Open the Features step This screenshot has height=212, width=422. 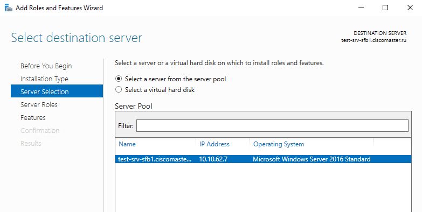point(33,118)
